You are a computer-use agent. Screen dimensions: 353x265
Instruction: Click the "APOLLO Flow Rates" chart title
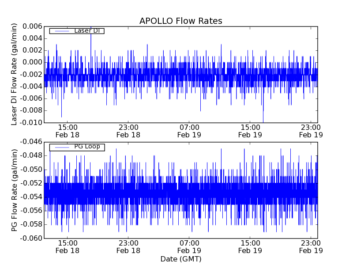pyautogui.click(x=180, y=21)
